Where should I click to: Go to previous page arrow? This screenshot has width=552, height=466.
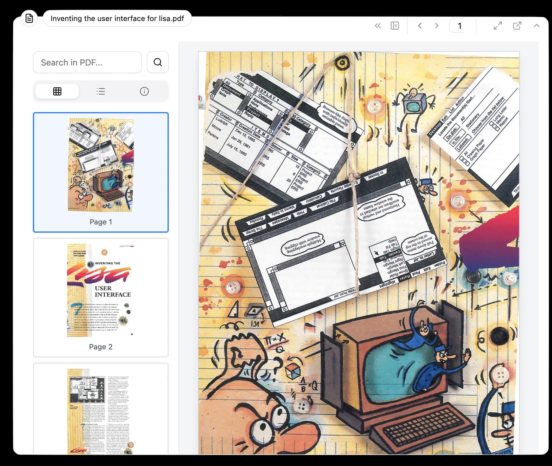point(420,26)
